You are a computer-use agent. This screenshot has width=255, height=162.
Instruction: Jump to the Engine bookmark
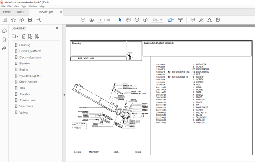(24, 70)
